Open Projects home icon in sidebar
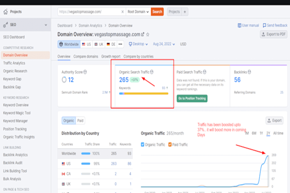 pyautogui.click(x=6, y=12)
